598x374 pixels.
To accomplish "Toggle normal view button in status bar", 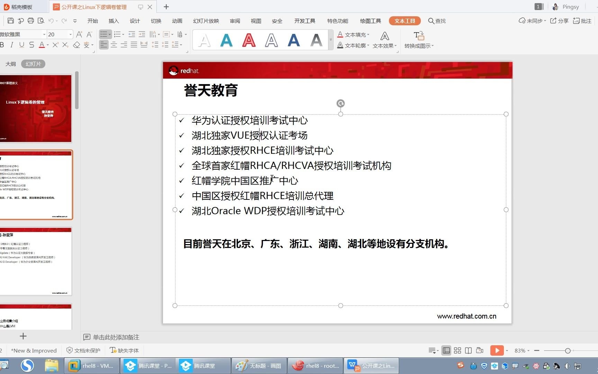I will coord(446,350).
